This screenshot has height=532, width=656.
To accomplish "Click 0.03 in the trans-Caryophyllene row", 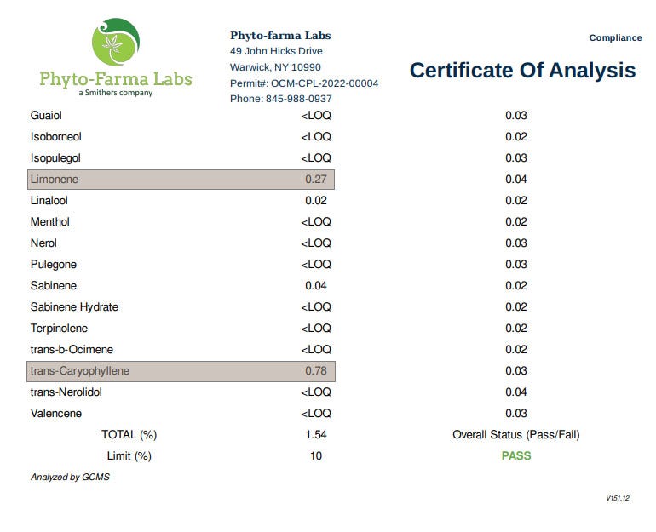I will [x=515, y=371].
